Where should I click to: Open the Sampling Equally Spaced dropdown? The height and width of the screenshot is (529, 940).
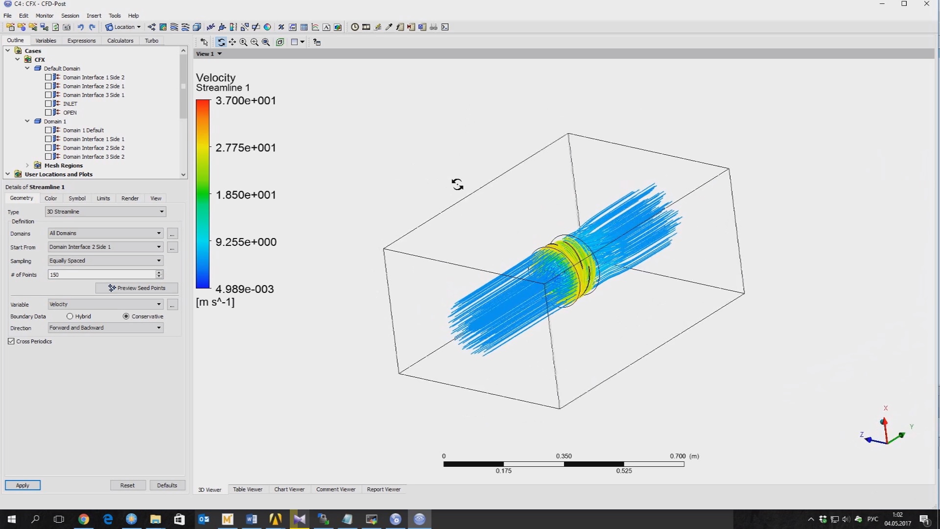tap(106, 261)
